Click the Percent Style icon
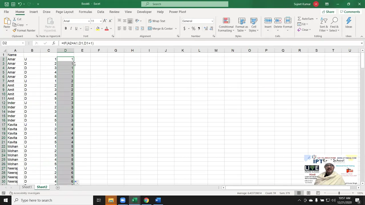Viewport: 365px width, 205px height. point(193,28)
